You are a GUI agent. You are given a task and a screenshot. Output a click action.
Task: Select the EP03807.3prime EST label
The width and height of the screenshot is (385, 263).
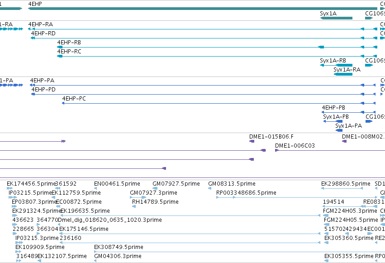34,202
